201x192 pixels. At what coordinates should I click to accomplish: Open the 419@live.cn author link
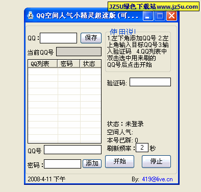157,179
